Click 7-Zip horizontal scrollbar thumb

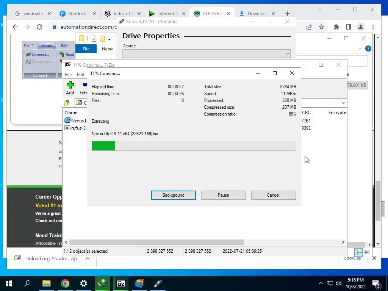click(x=156, y=242)
